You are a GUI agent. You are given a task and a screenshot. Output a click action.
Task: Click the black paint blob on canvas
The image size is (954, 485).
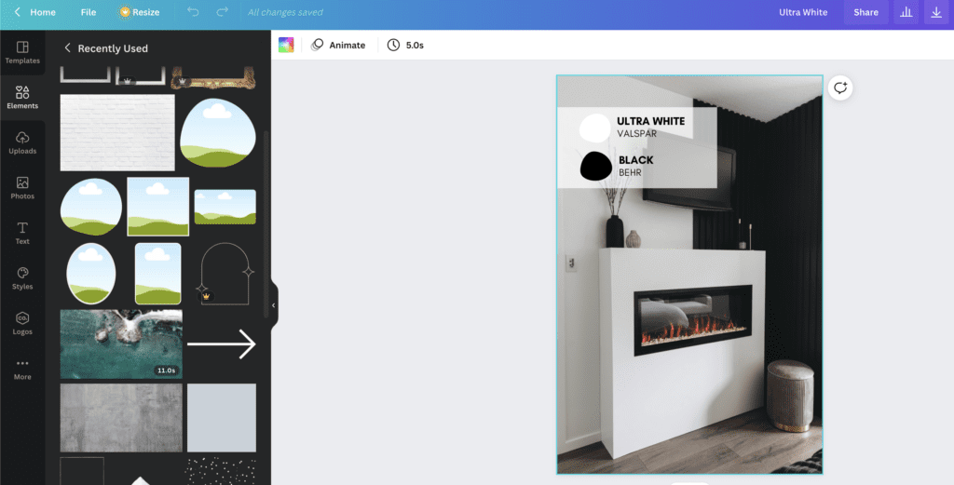pos(595,166)
